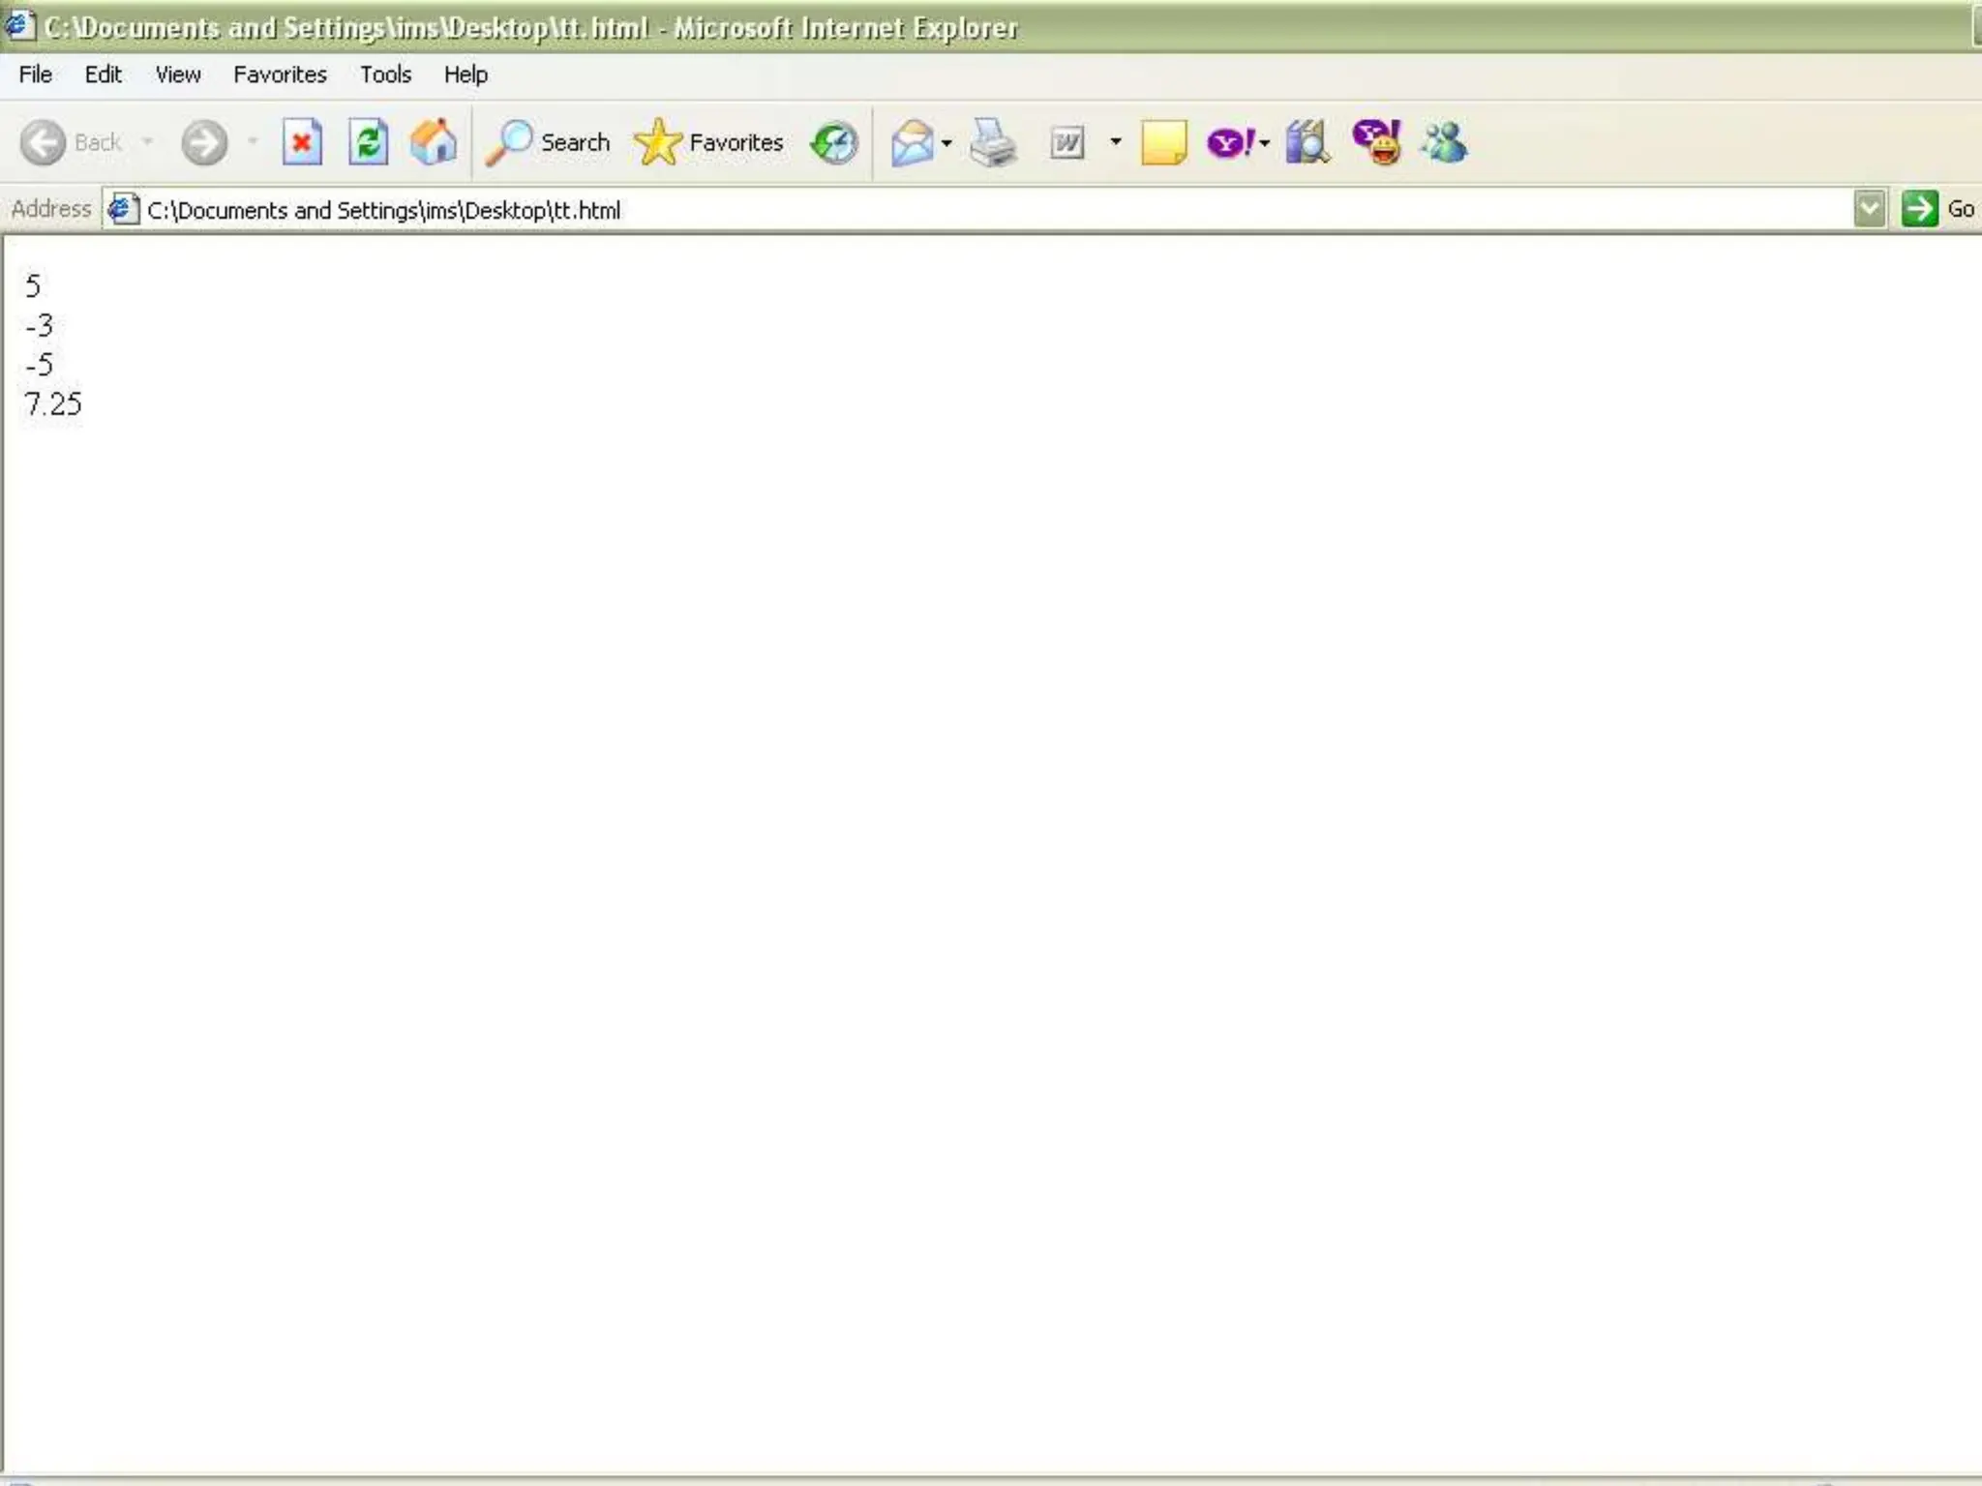Expand the Mail button dropdown arrow
The width and height of the screenshot is (1982, 1486).
946,143
